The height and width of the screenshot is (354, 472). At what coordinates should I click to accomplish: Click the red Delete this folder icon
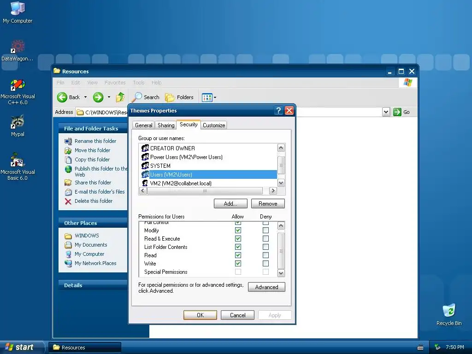[x=68, y=201]
